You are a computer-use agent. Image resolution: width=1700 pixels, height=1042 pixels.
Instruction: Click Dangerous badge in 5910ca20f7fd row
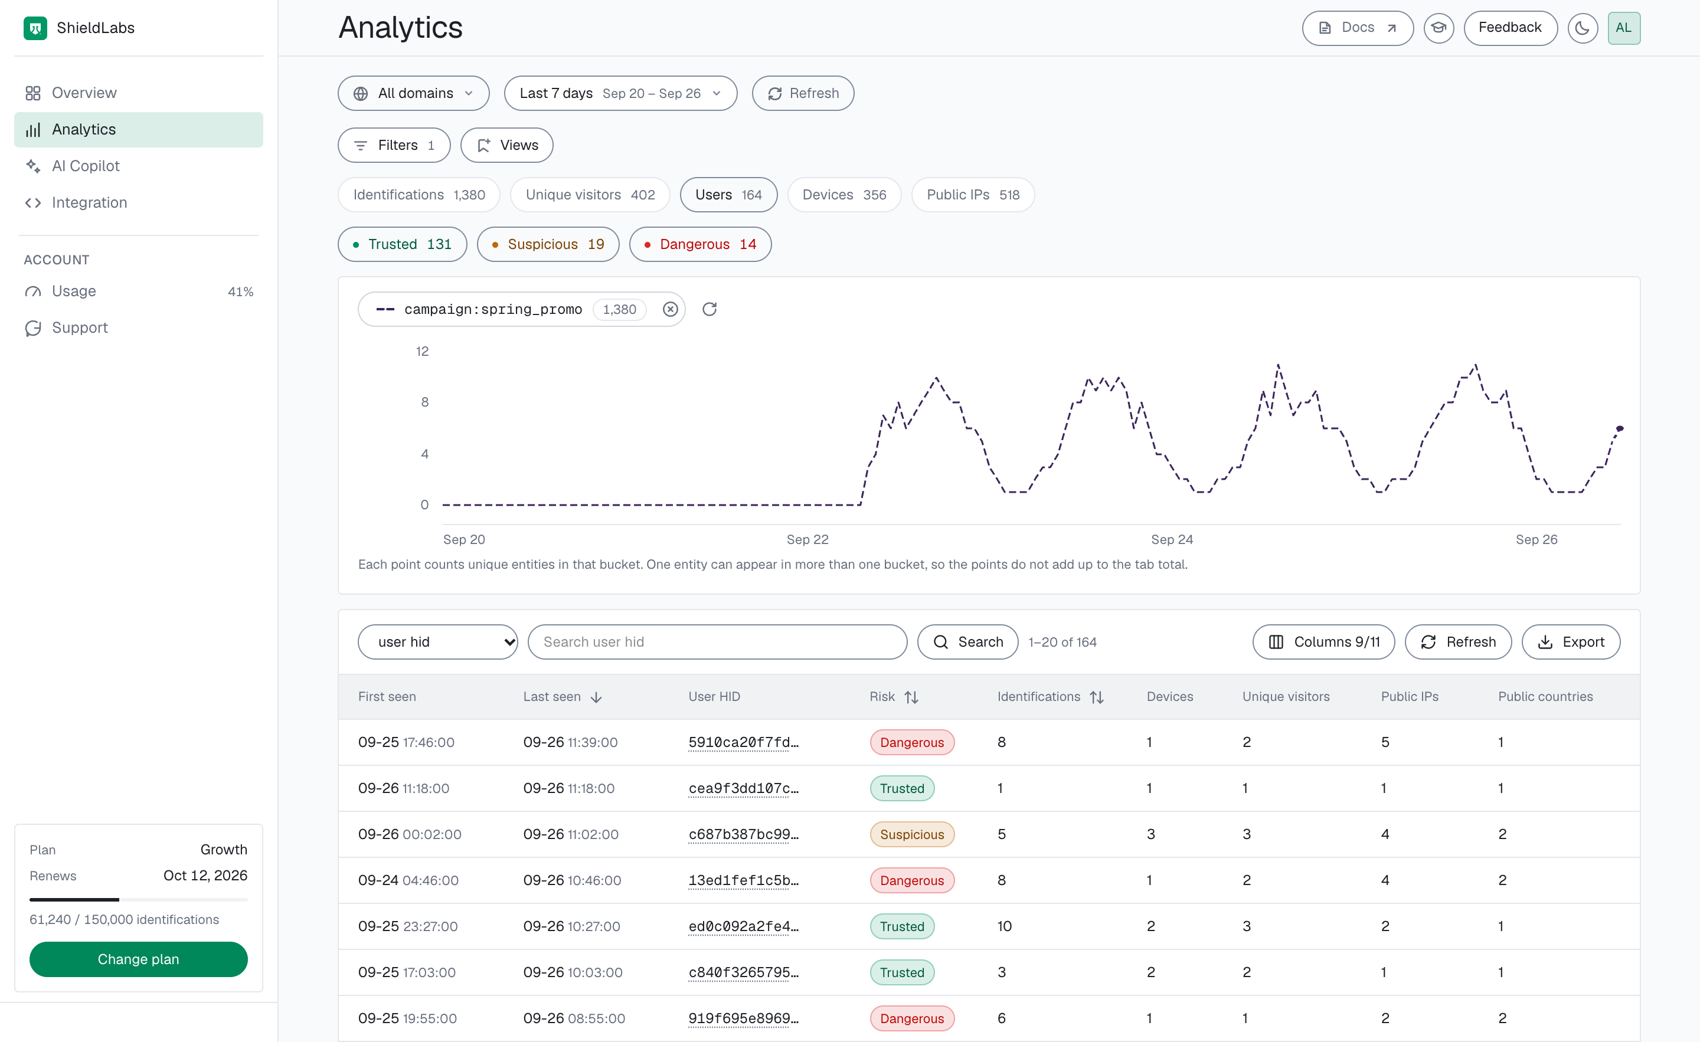coord(911,743)
